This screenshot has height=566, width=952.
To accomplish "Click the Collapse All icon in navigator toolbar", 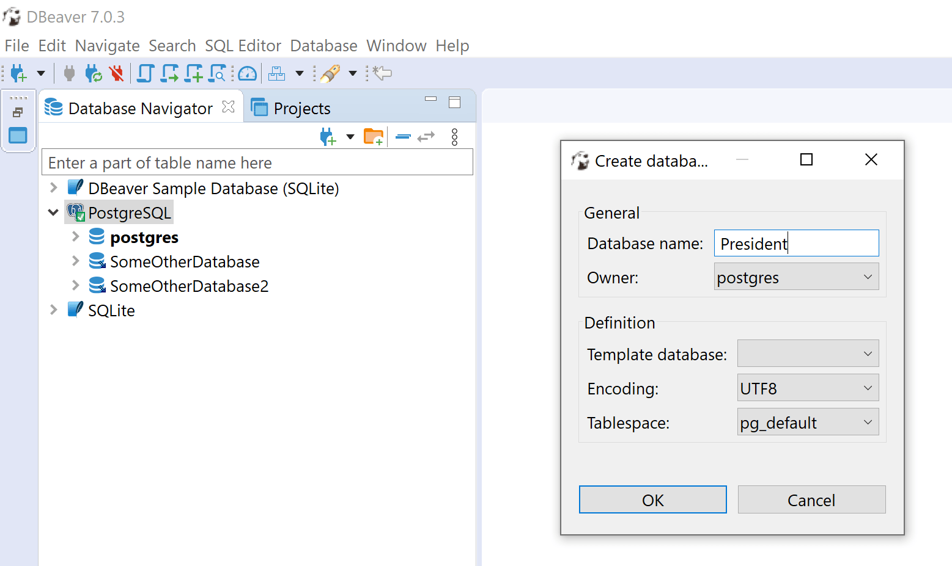I will point(403,137).
